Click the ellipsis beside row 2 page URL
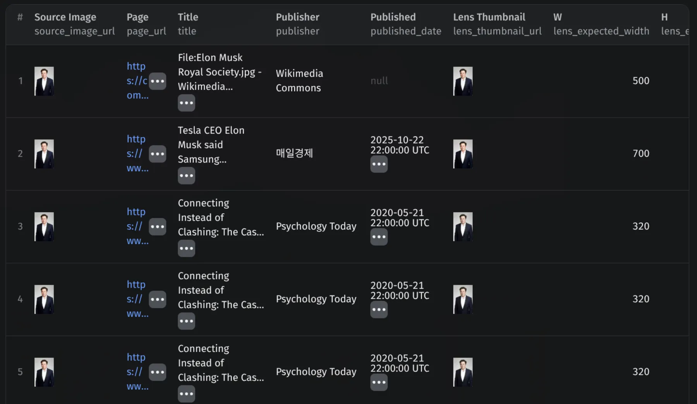The image size is (697, 404). coord(158,154)
